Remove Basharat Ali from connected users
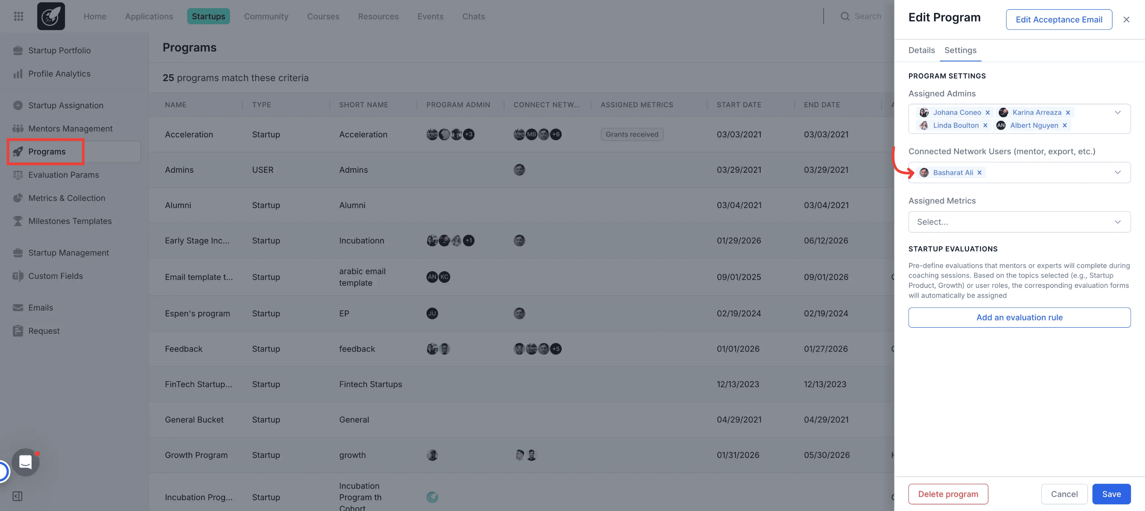 click(979, 173)
